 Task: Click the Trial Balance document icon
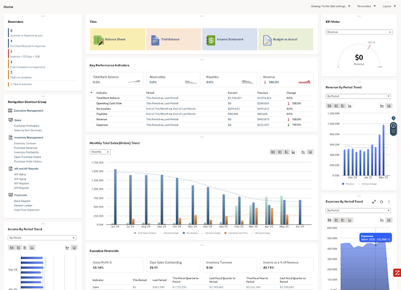click(x=155, y=40)
